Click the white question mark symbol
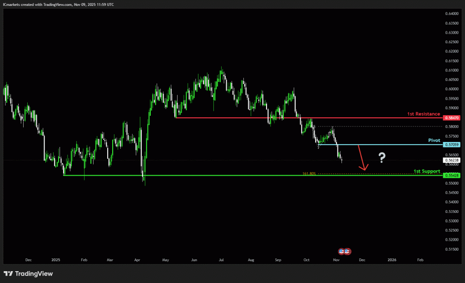This screenshot has height=283, width=465. pyautogui.click(x=382, y=158)
